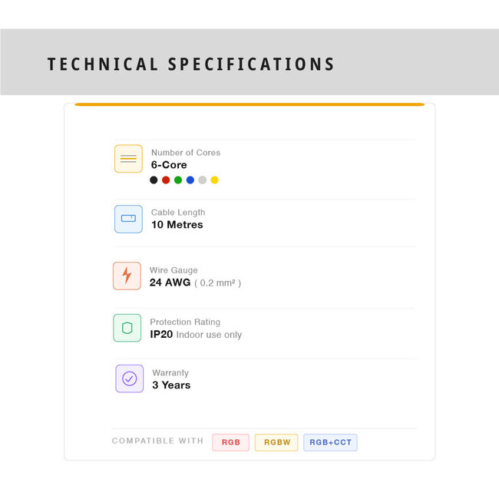Image resolution: width=499 pixels, height=499 pixels.
Task: Select the green core color dot
Action: [178, 180]
